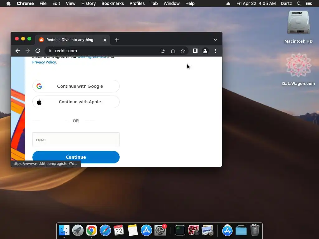Click the lock icon beside reddit.com
Screen dimensions: 319x239
point(50,51)
